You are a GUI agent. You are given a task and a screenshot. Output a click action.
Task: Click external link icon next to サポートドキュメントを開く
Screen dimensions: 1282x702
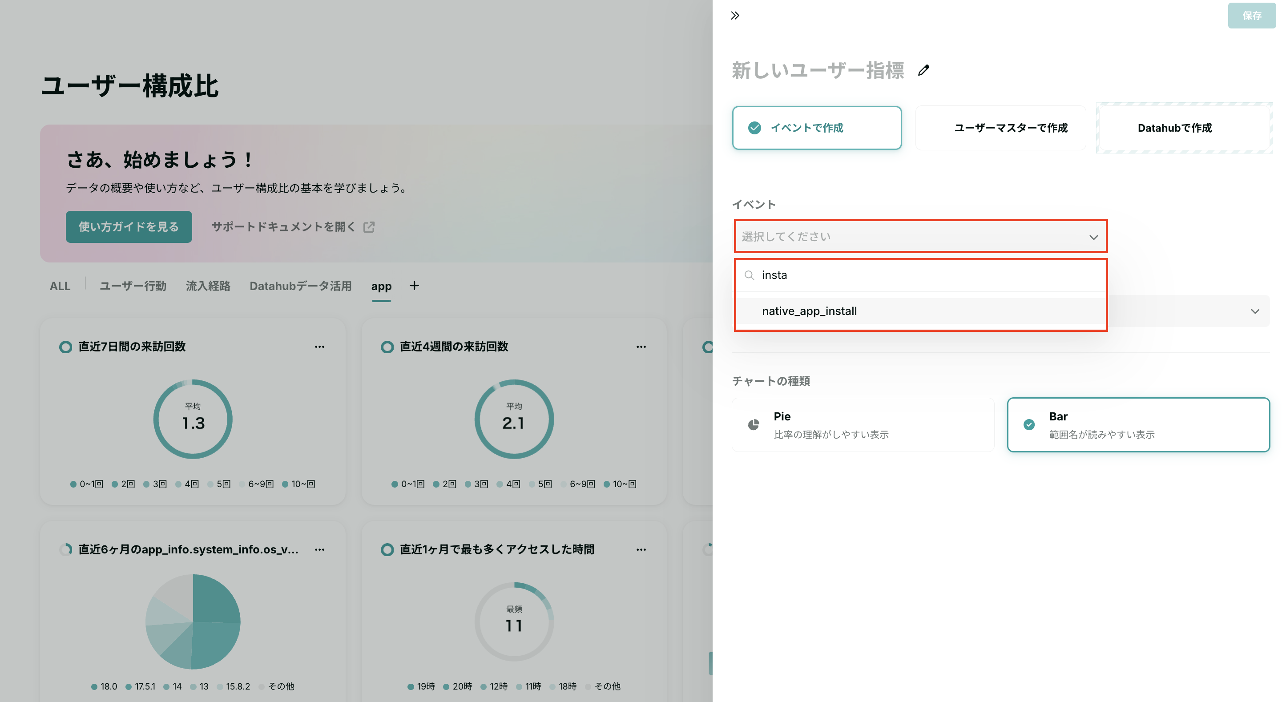pyautogui.click(x=369, y=227)
